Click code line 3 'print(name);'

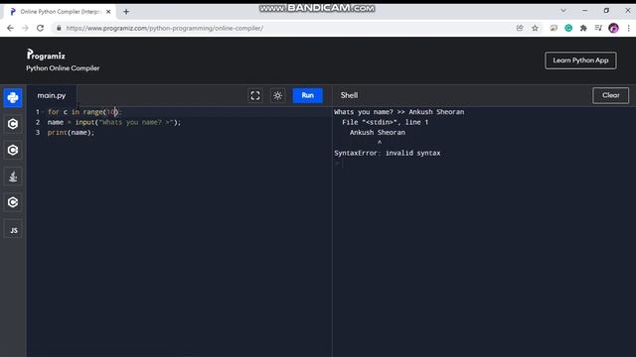click(x=71, y=132)
